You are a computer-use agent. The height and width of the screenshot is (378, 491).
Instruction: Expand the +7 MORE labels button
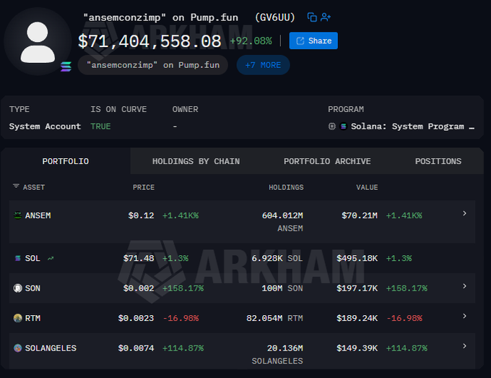click(x=263, y=65)
